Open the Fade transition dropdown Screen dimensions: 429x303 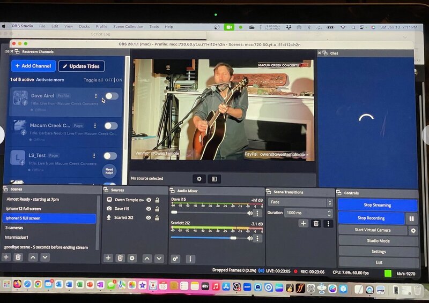pos(300,202)
